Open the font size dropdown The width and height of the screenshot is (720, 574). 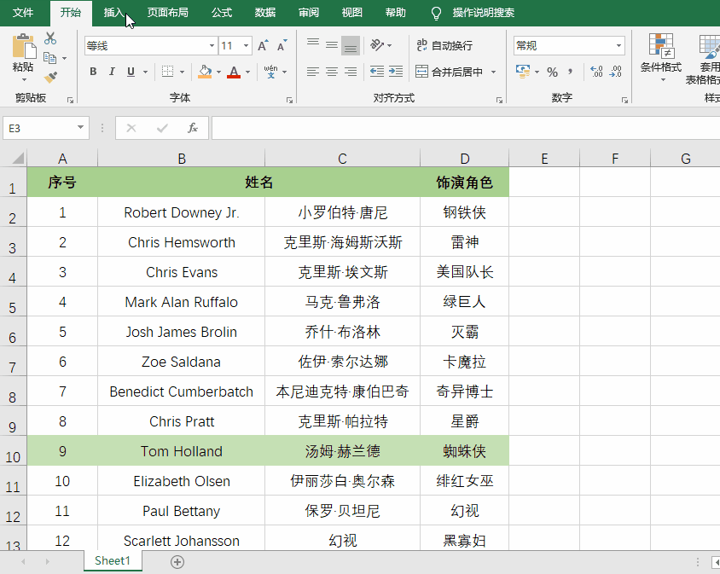point(247,45)
